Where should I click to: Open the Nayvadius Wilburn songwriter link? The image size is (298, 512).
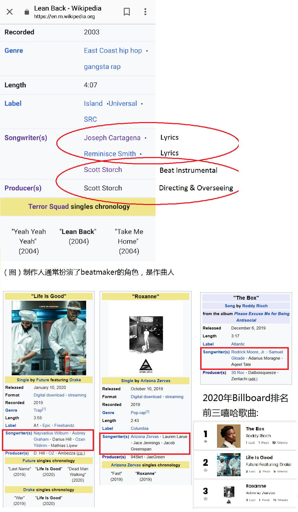[51, 433]
